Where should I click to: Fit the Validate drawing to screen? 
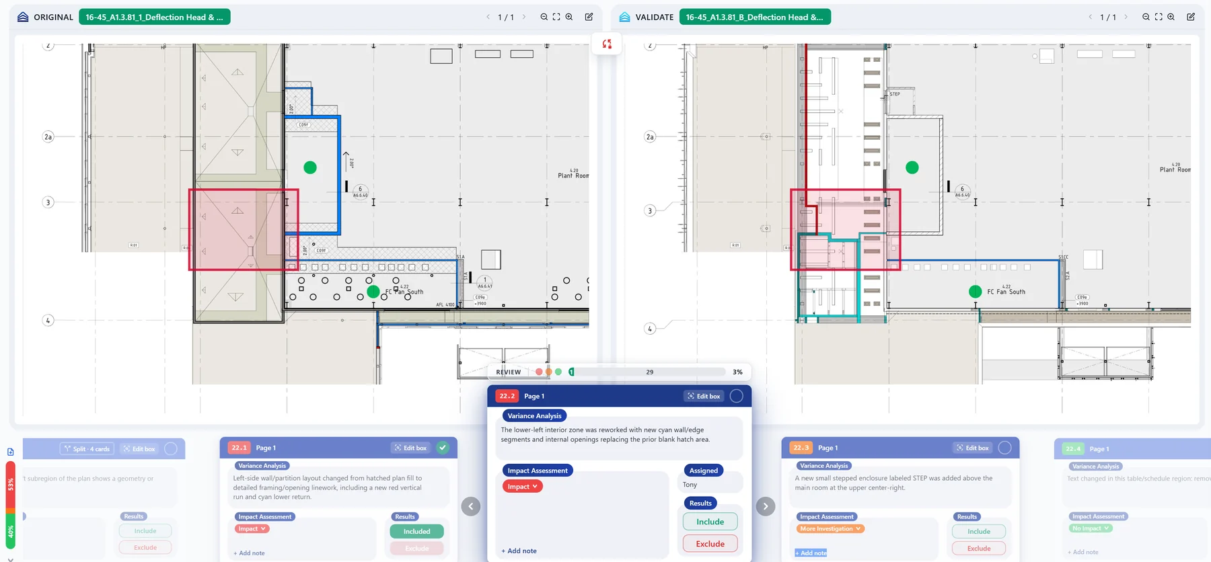click(1159, 17)
